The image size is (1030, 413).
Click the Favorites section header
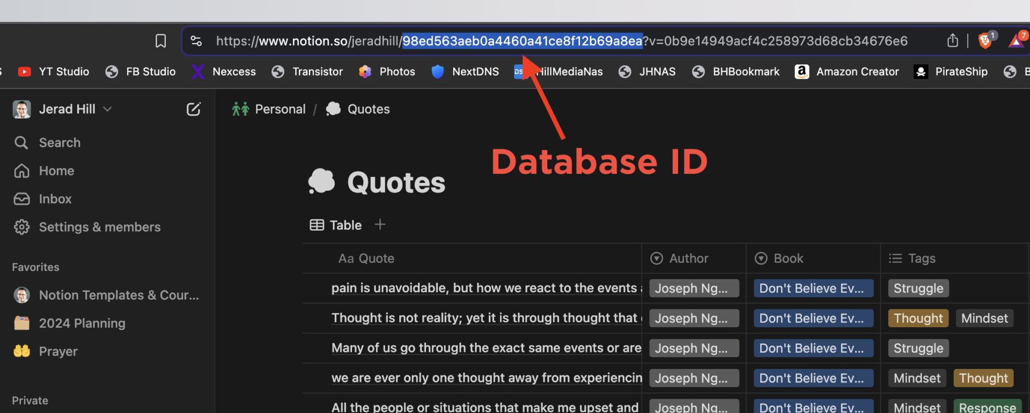coord(36,267)
